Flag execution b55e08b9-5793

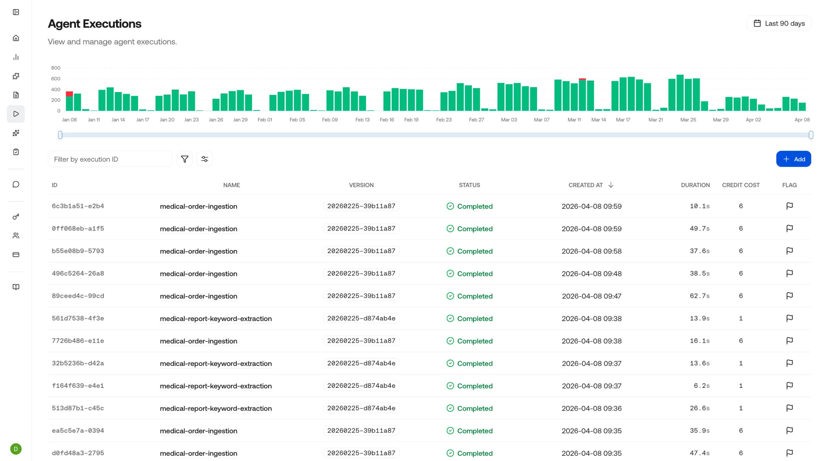tap(789, 251)
